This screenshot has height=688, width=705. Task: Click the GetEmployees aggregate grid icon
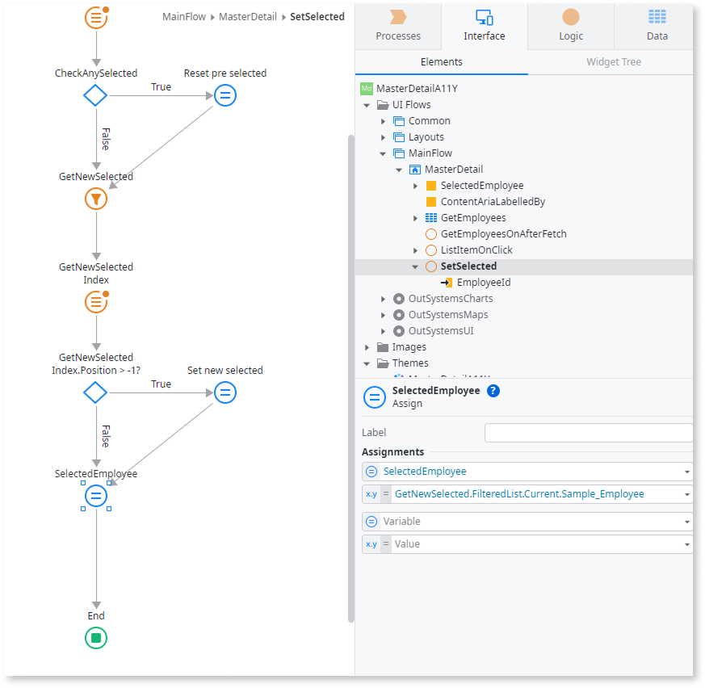pos(430,218)
